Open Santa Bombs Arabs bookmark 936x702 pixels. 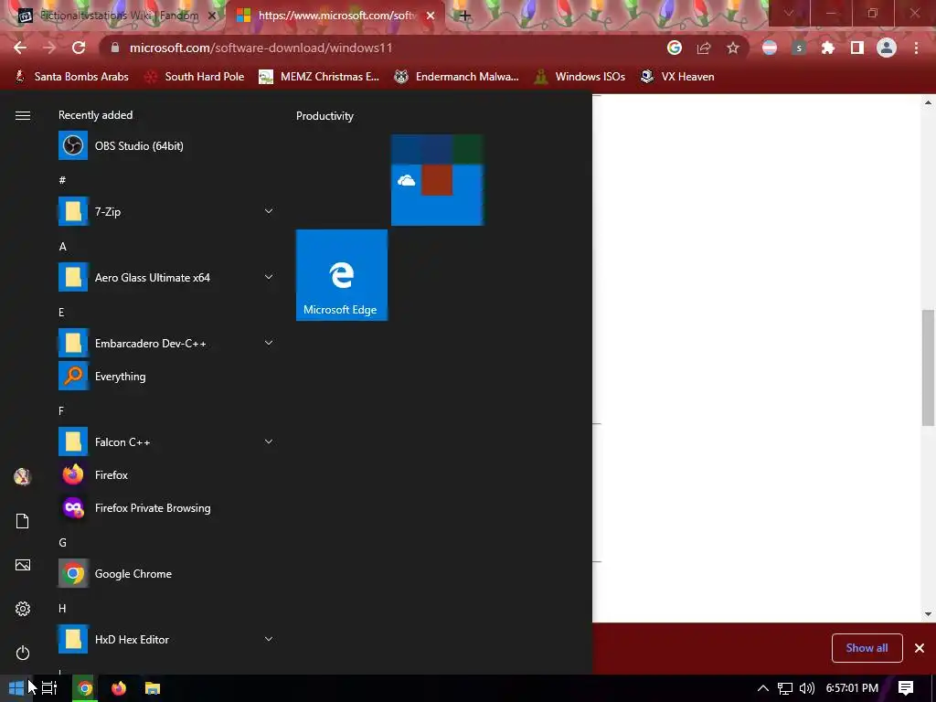[71, 77]
